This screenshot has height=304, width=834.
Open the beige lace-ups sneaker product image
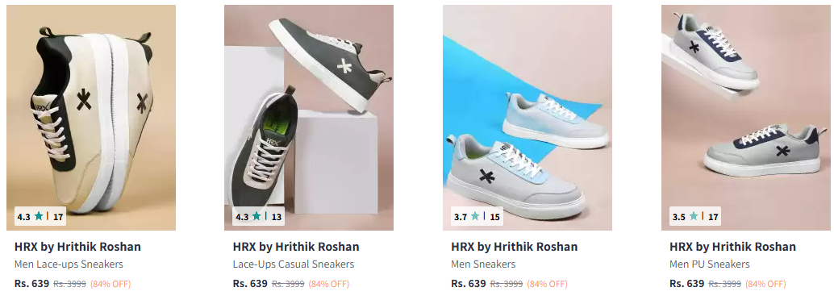point(91,118)
